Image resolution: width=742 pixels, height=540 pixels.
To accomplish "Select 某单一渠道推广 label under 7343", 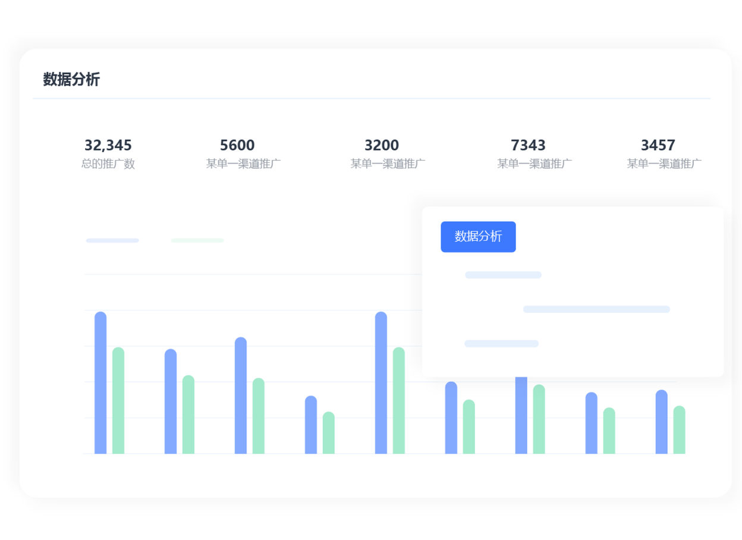I will point(535,164).
